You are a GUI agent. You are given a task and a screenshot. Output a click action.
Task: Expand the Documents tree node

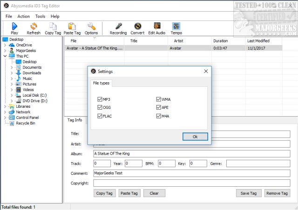[12, 67]
